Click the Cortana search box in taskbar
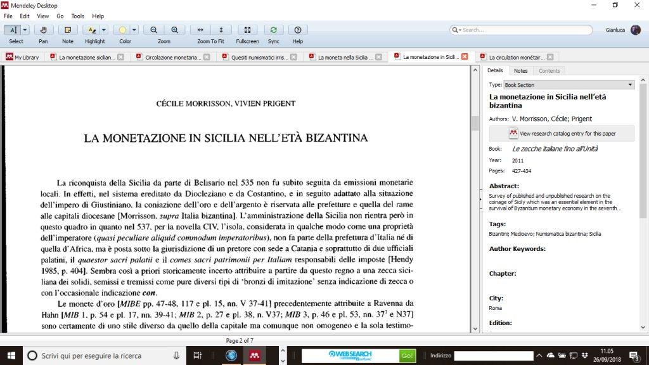This screenshot has width=649, height=365. [x=105, y=355]
